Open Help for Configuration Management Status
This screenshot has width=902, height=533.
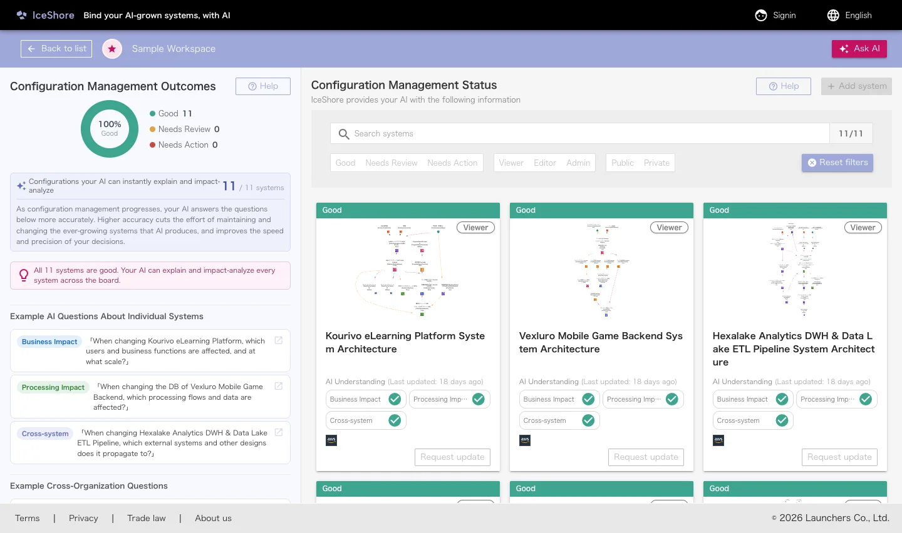click(784, 86)
